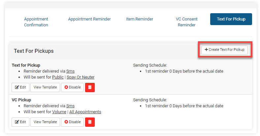Go to Item Reminder tab

click(x=140, y=19)
